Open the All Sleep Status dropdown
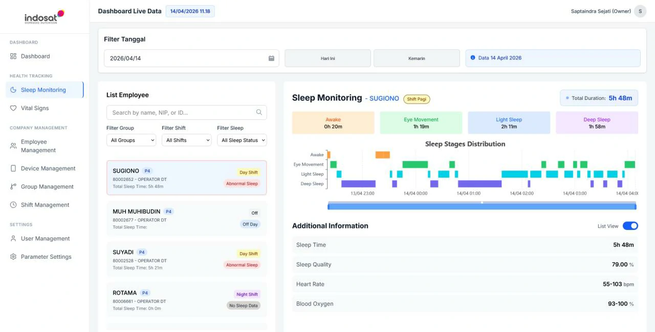Viewport: 655px width, 332px height. (242, 140)
